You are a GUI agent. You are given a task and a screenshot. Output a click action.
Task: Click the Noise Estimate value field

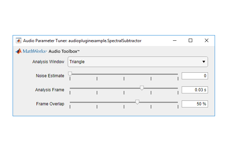[195, 76]
